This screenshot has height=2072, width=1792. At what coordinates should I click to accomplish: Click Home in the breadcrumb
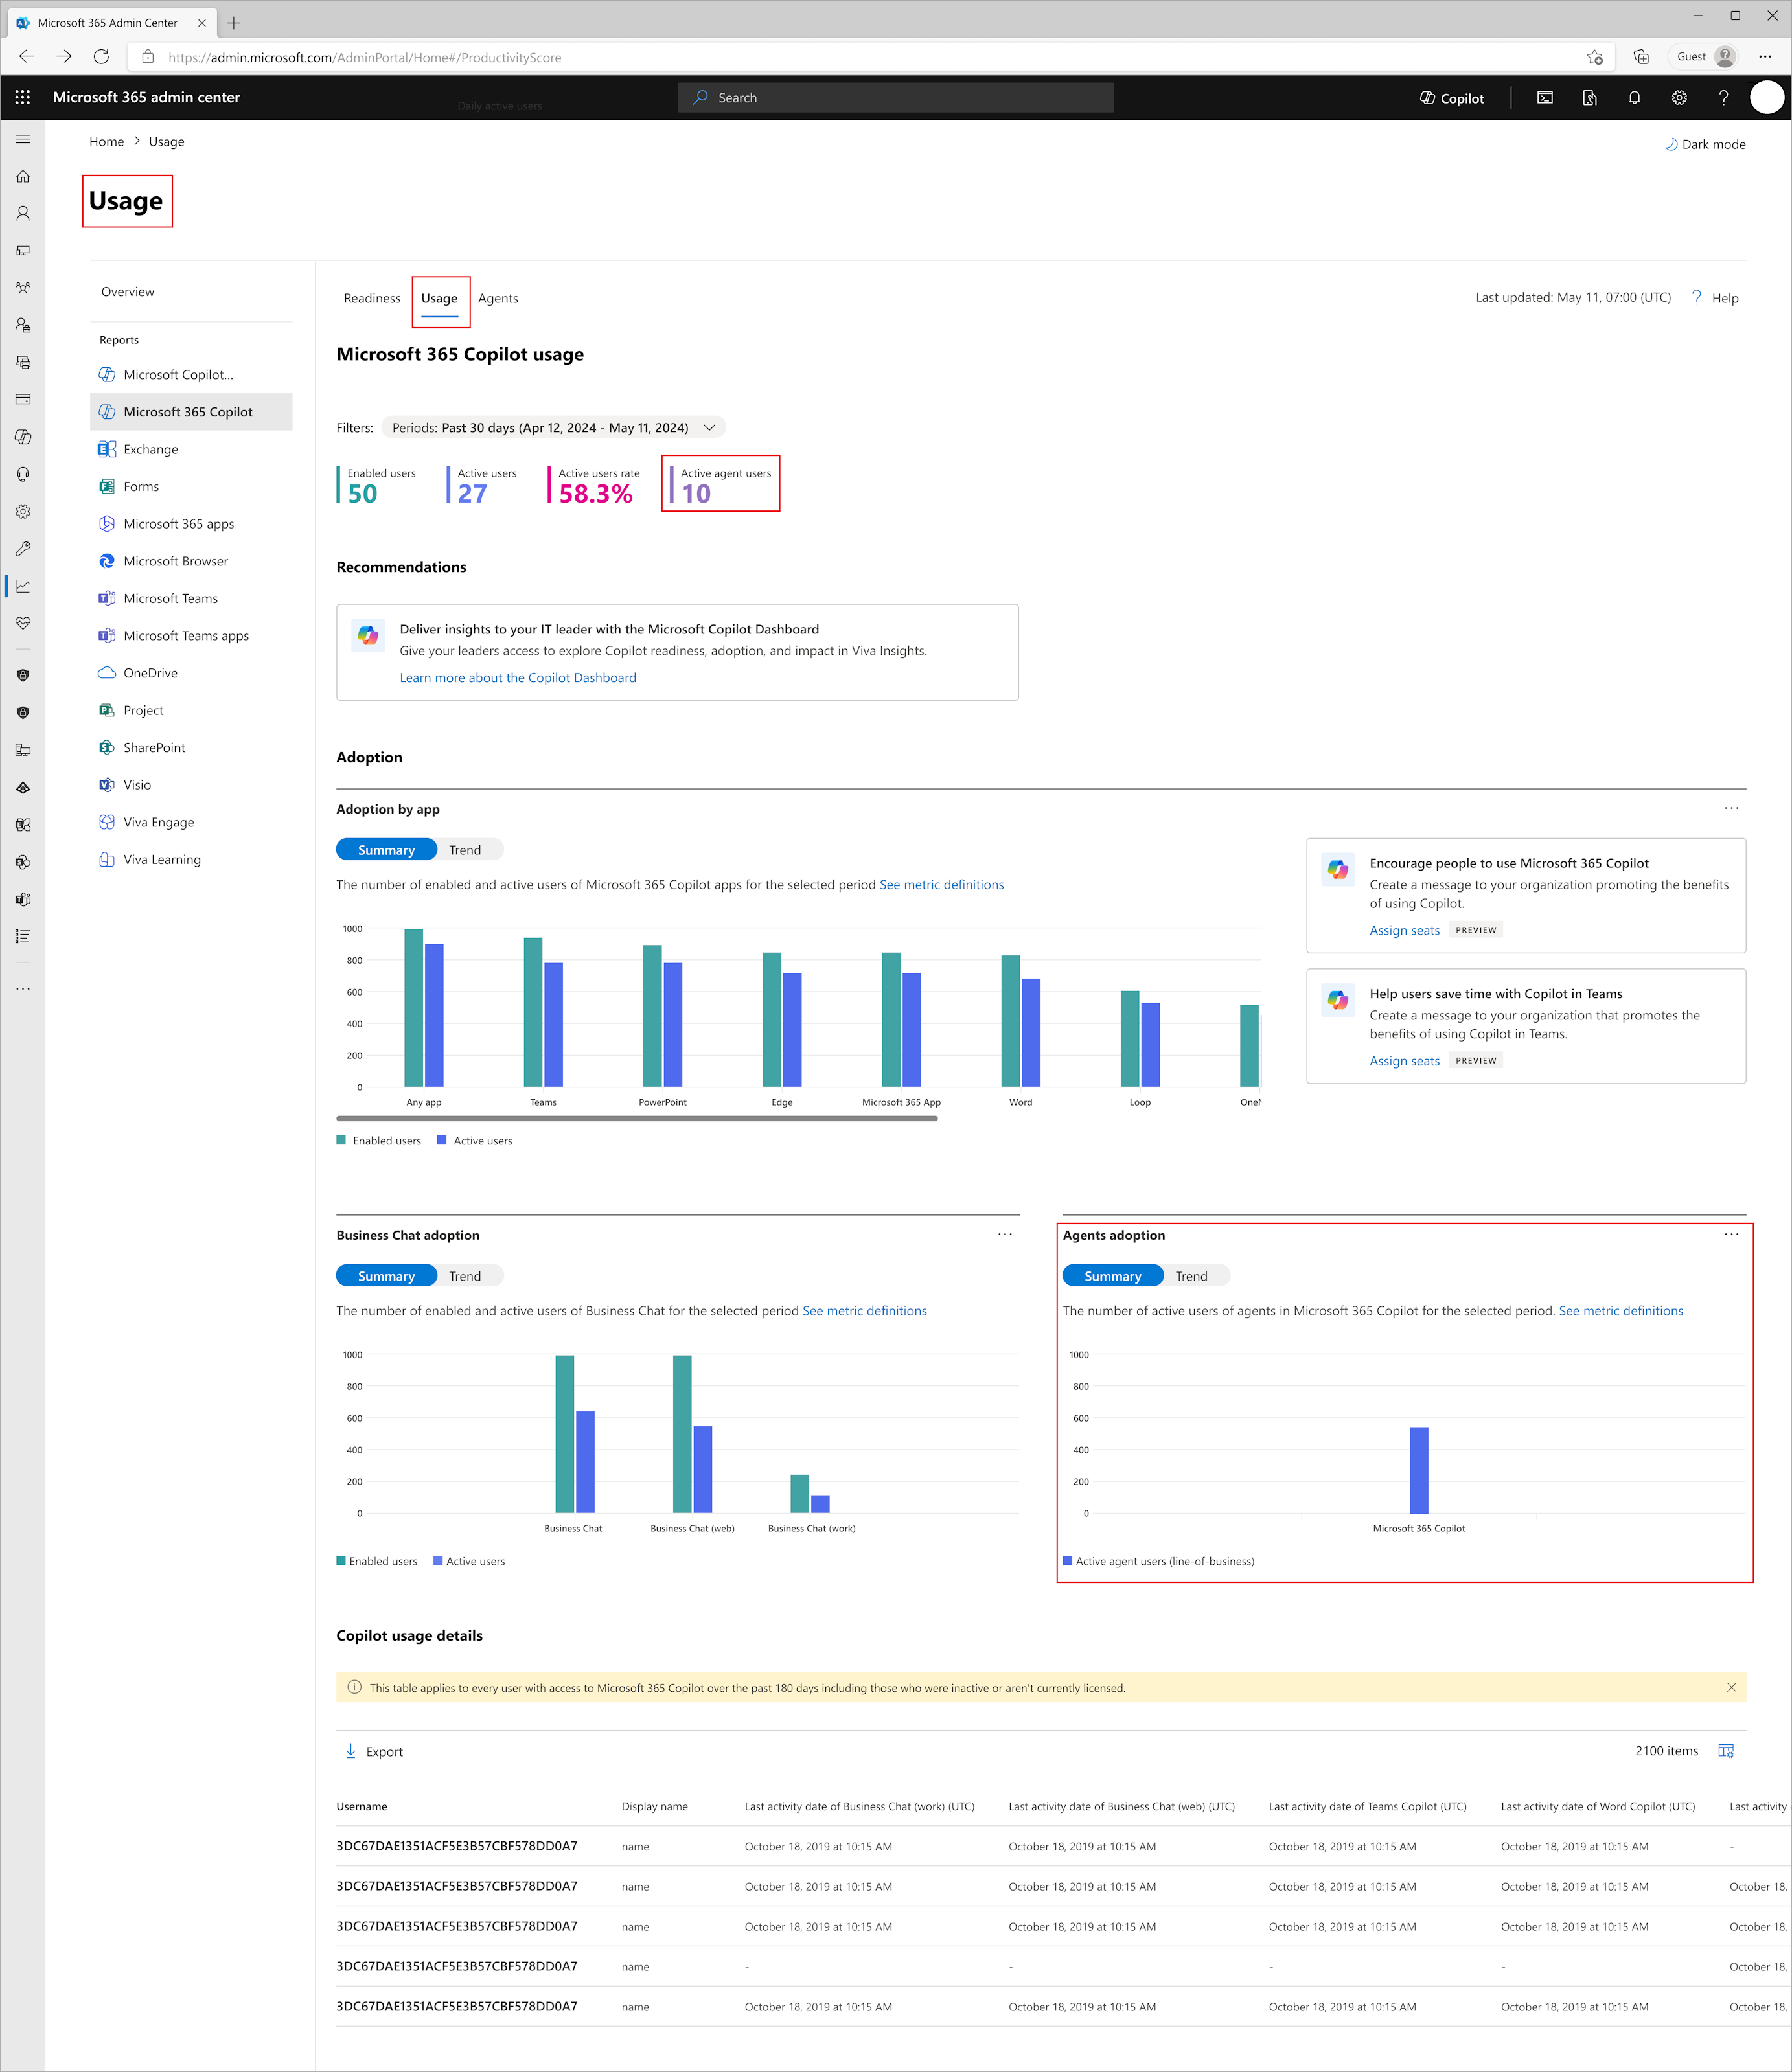[x=106, y=142]
